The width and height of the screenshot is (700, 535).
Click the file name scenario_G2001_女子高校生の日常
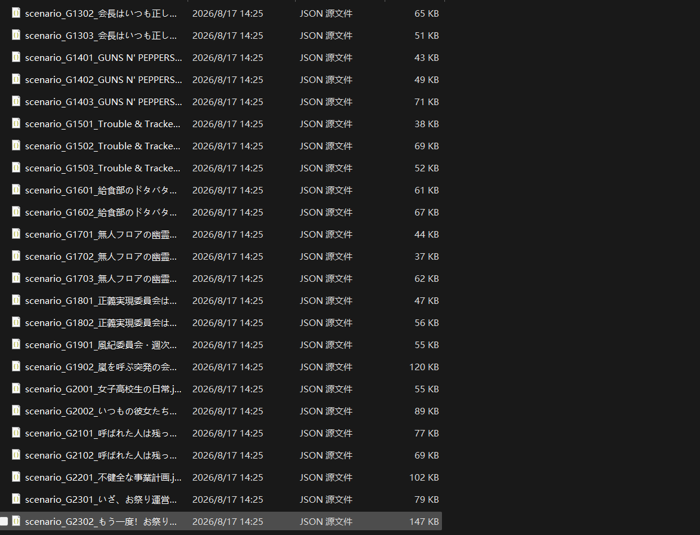click(103, 389)
